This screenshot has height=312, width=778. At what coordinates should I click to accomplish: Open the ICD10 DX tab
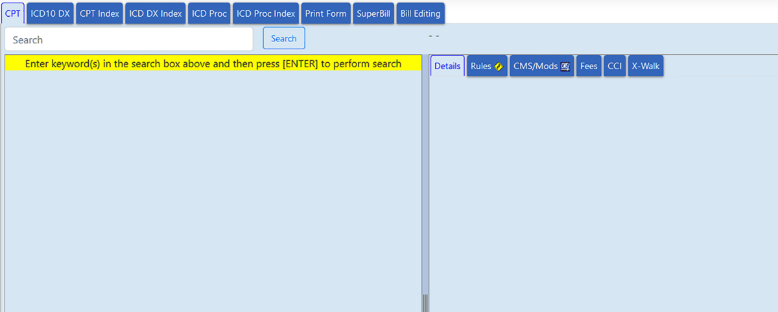51,14
